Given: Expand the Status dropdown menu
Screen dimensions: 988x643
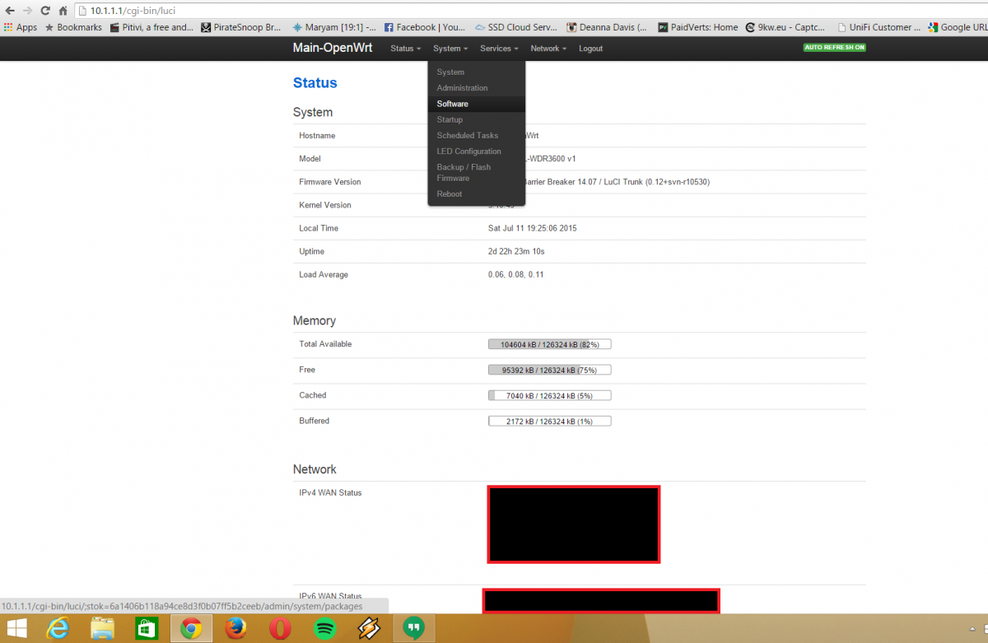Looking at the screenshot, I should (405, 49).
